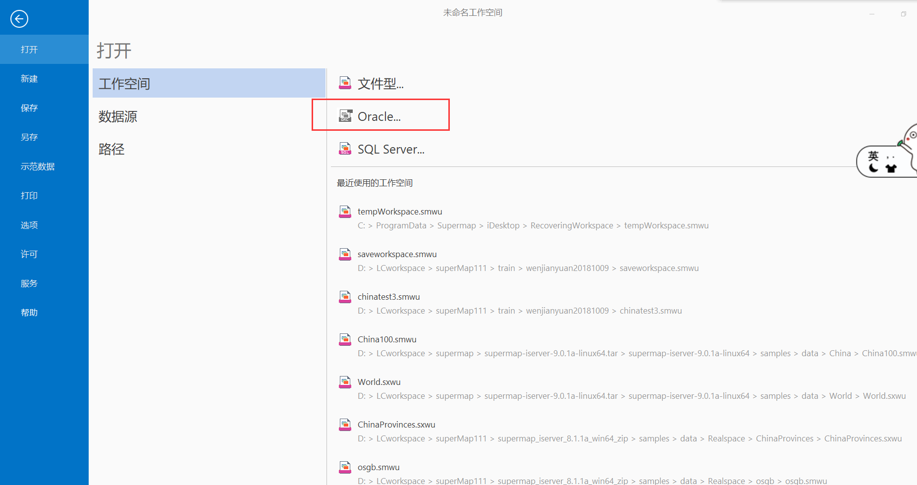Open a 文件型... workspace
This screenshot has width=917, height=485.
[x=380, y=83]
